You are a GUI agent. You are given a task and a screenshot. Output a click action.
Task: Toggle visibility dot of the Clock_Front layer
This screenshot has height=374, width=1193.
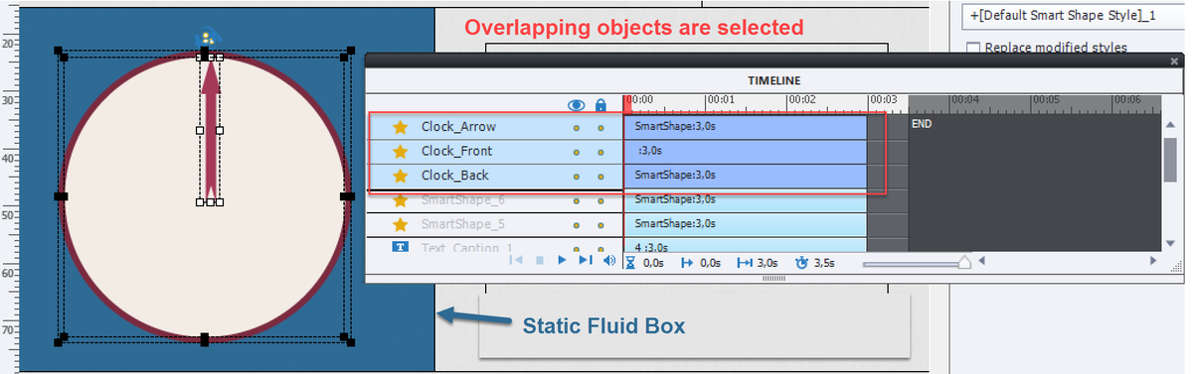pos(576,152)
